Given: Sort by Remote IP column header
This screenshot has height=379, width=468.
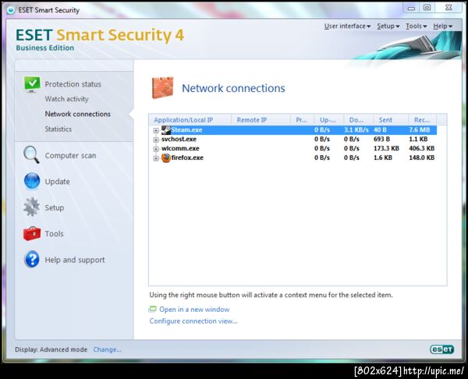Looking at the screenshot, I should pos(261,119).
